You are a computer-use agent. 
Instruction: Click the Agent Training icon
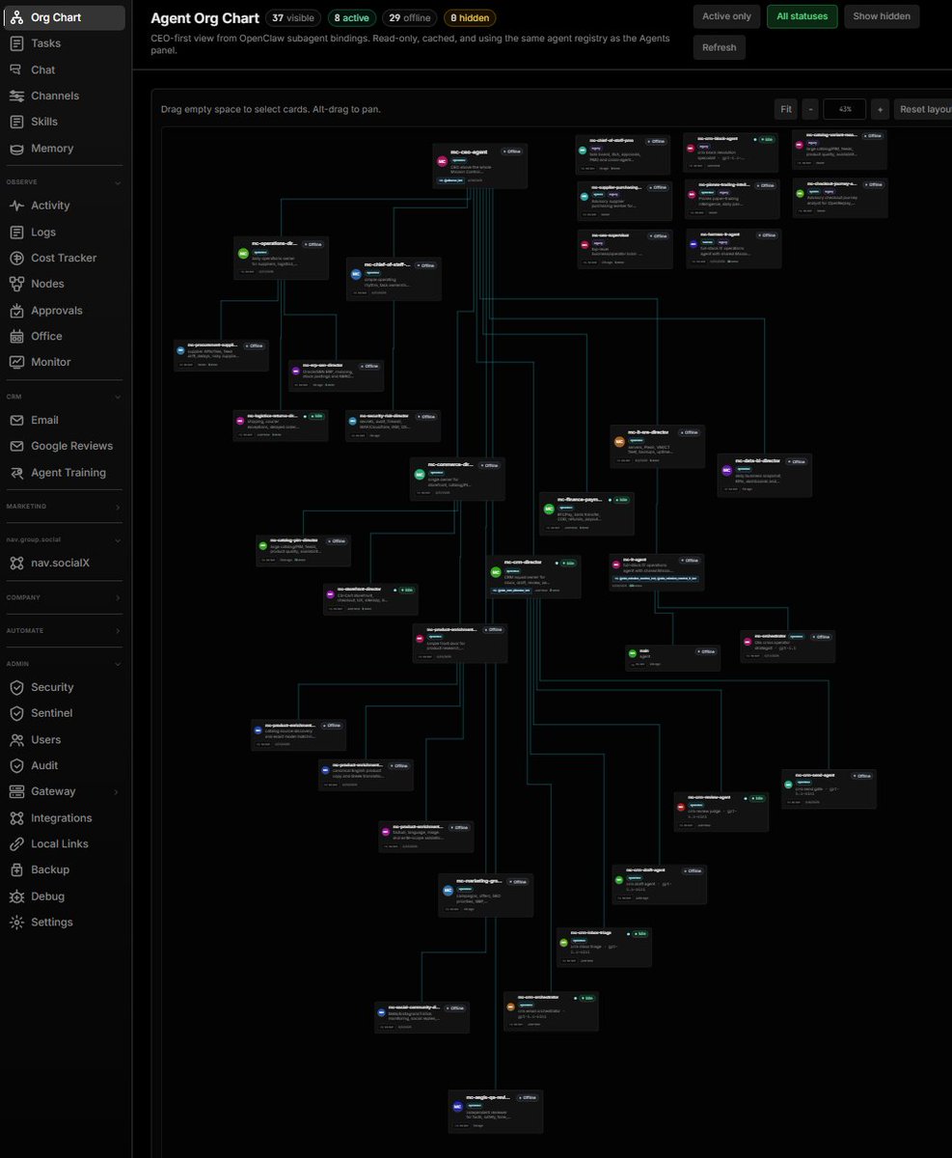(16, 473)
